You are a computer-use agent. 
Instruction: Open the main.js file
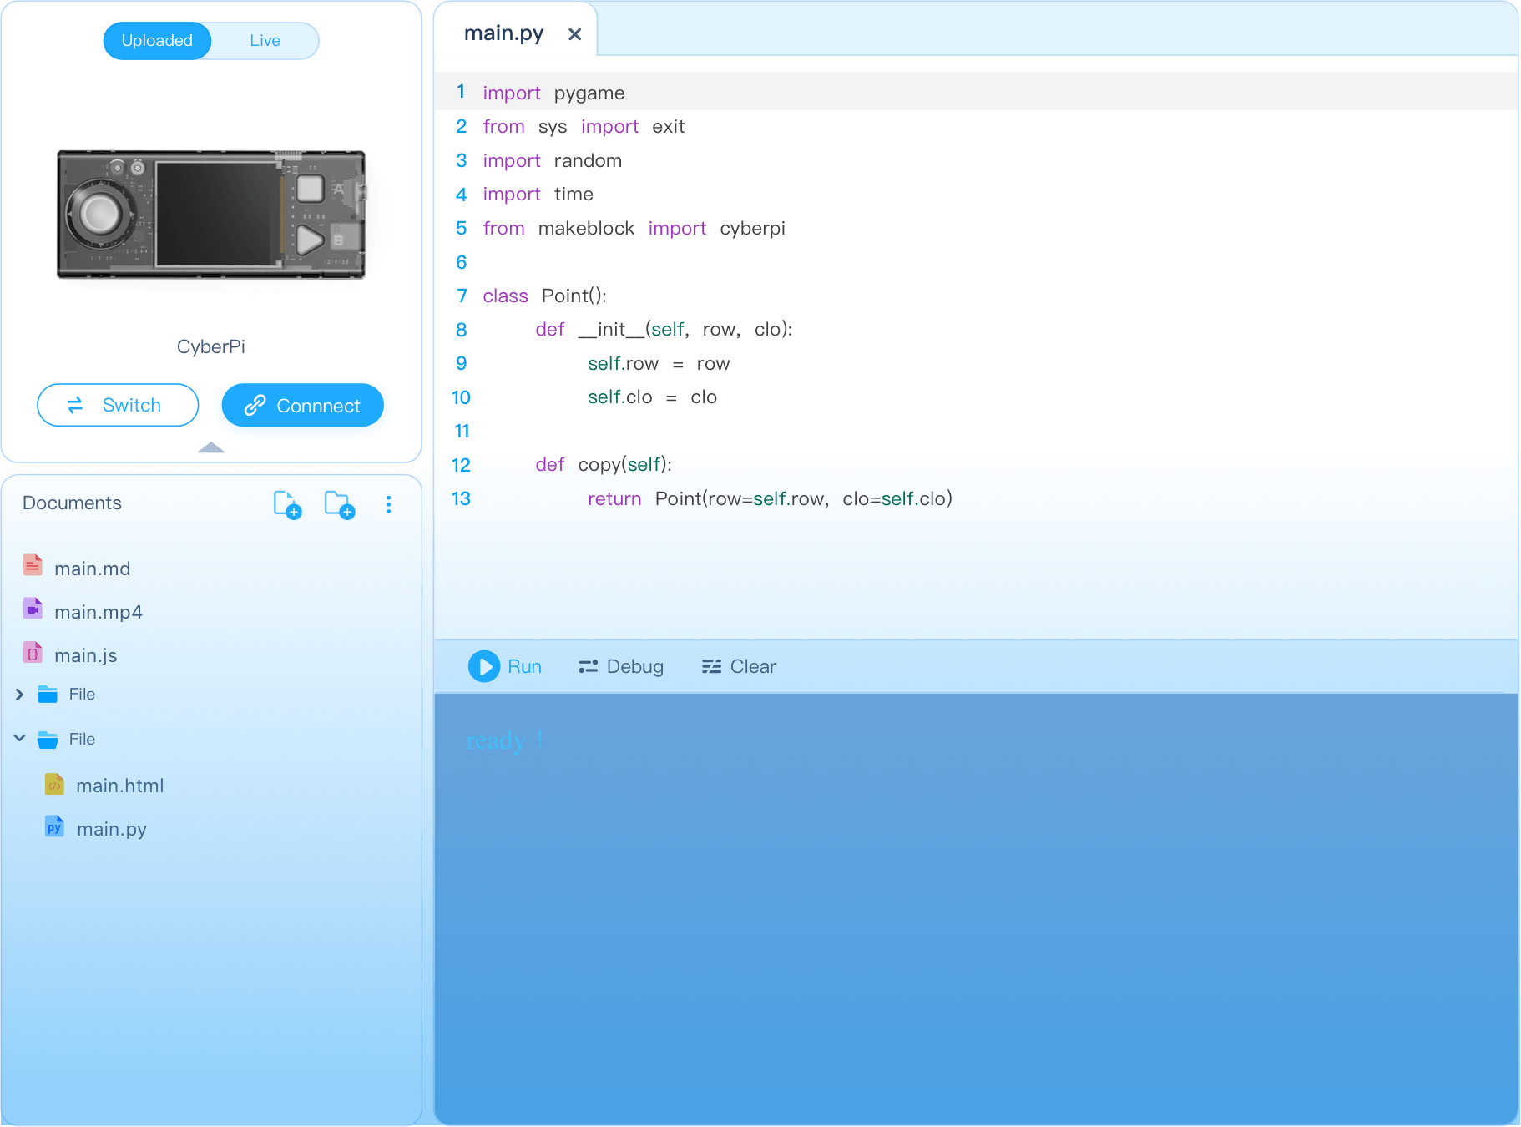85,655
